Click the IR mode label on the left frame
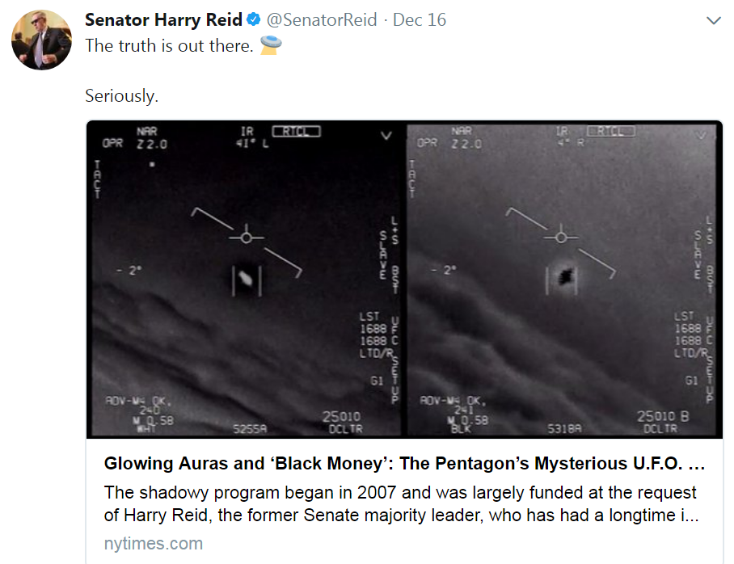734x564 pixels. point(248,129)
